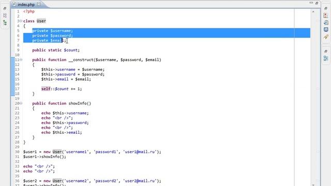Click the __construct method name
The height and width of the screenshot is (186, 331).
81,60
